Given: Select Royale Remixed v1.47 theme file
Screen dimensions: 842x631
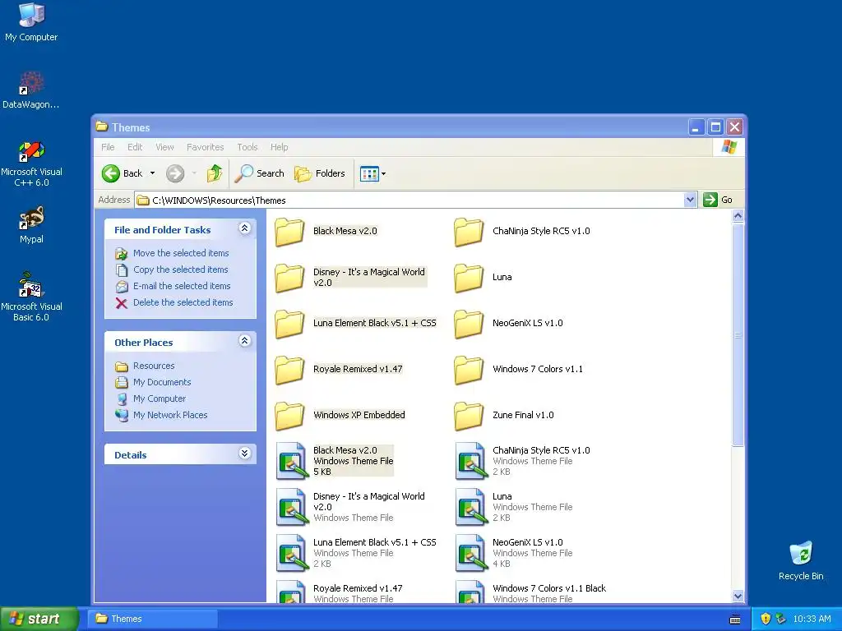Looking at the screenshot, I should click(x=339, y=592).
